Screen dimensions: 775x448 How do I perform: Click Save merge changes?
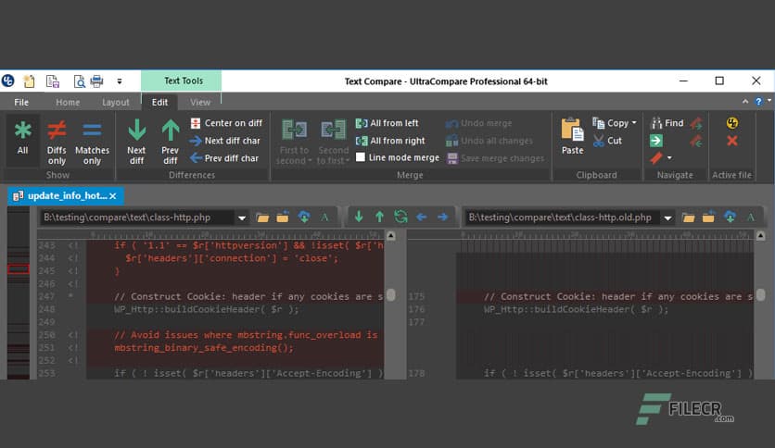[x=496, y=158]
